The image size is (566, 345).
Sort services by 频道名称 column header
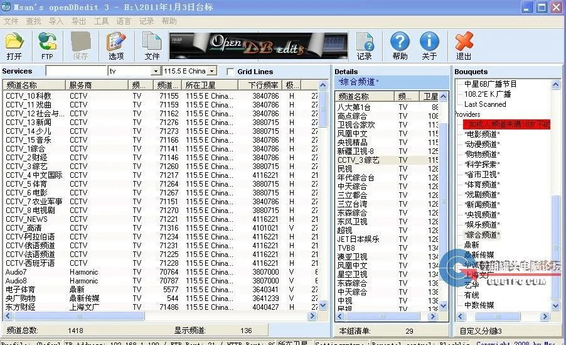pyautogui.click(x=35, y=85)
